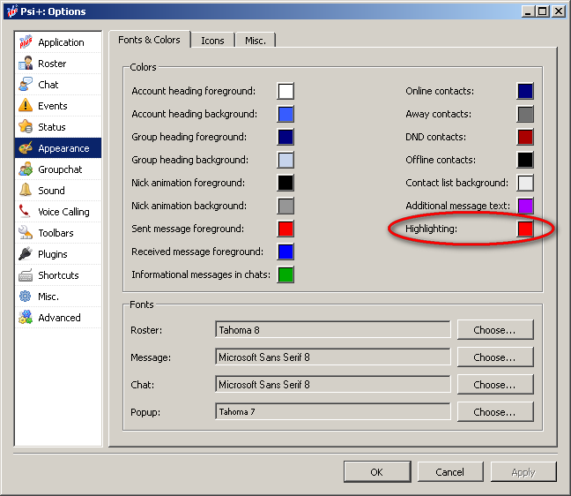Pick the Highlighting color swatch
The height and width of the screenshot is (496, 571).
coord(525,229)
